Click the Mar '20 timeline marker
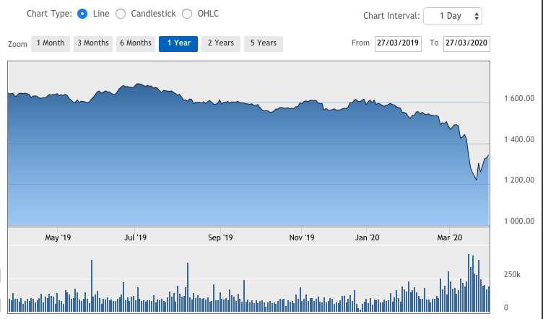Image resolution: width=543 pixels, height=319 pixels. coord(450,237)
